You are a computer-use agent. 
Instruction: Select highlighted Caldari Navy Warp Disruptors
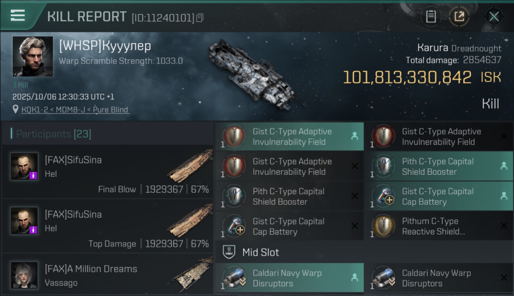(x=289, y=278)
